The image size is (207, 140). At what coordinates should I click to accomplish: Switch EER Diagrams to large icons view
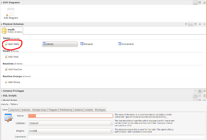click(195, 2)
